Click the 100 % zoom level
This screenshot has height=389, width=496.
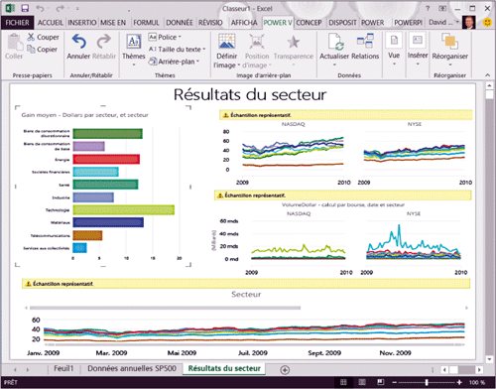click(x=477, y=382)
